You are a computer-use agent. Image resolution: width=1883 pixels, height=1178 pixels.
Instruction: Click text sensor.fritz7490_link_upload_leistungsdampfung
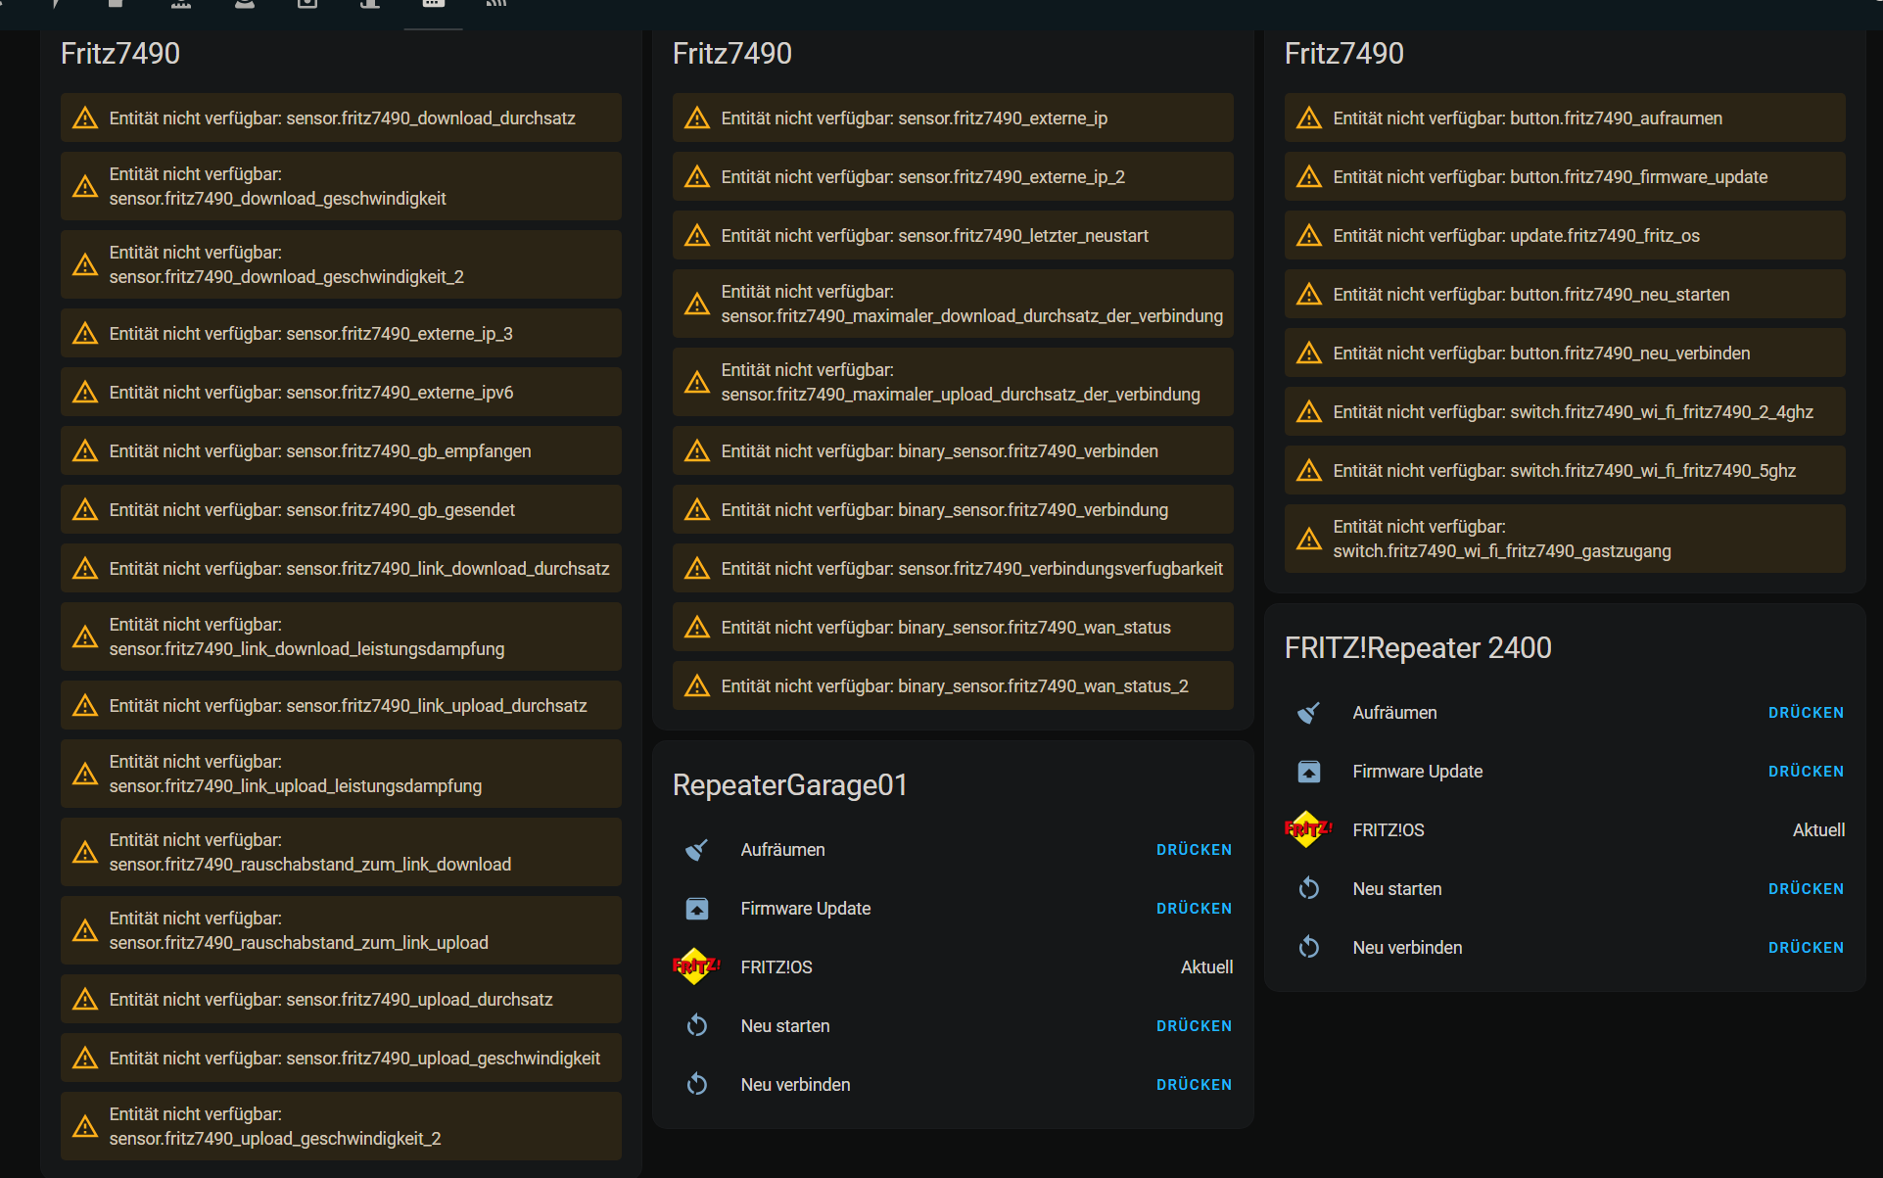tap(296, 786)
